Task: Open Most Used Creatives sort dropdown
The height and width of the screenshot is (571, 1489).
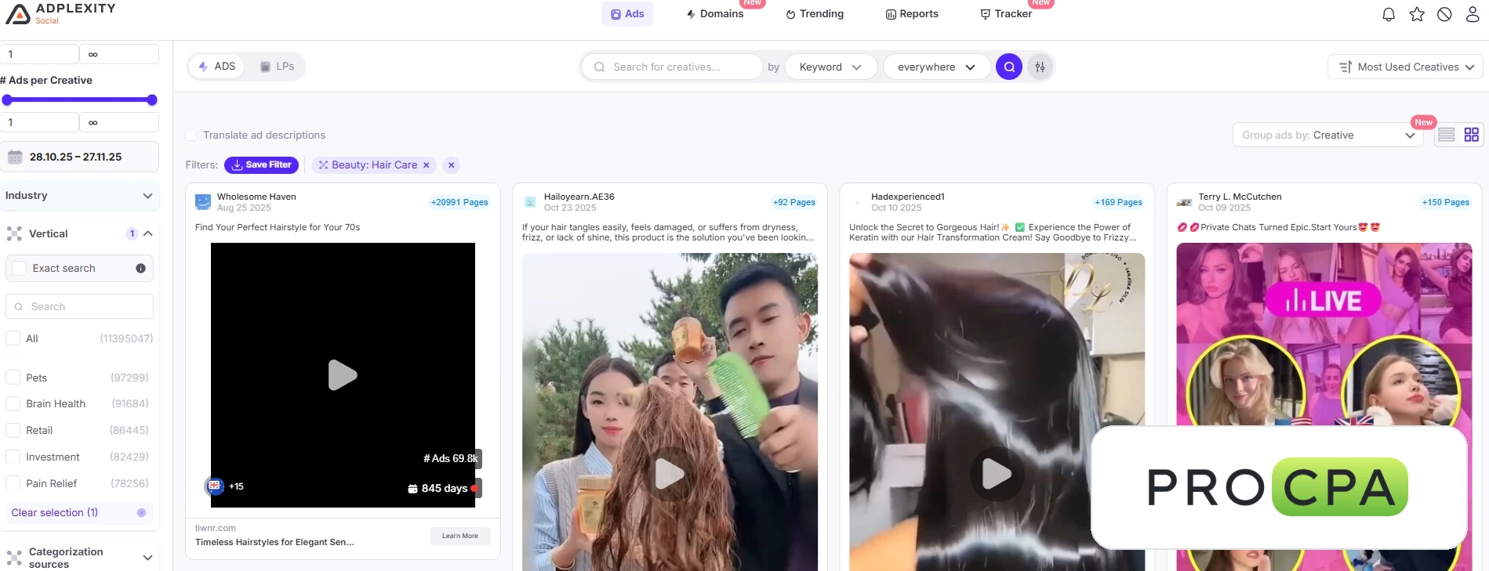Action: pos(1405,67)
